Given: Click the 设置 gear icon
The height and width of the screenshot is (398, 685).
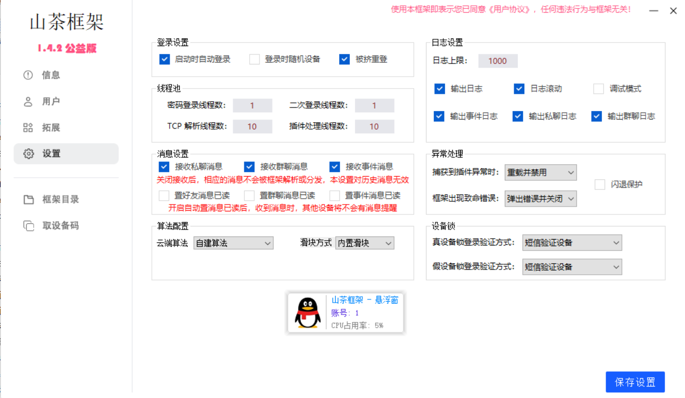Looking at the screenshot, I should (28, 154).
